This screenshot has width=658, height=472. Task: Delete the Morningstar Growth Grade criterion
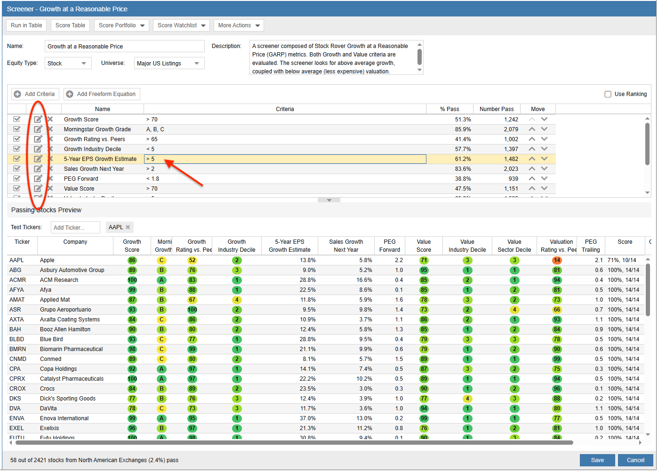50,129
